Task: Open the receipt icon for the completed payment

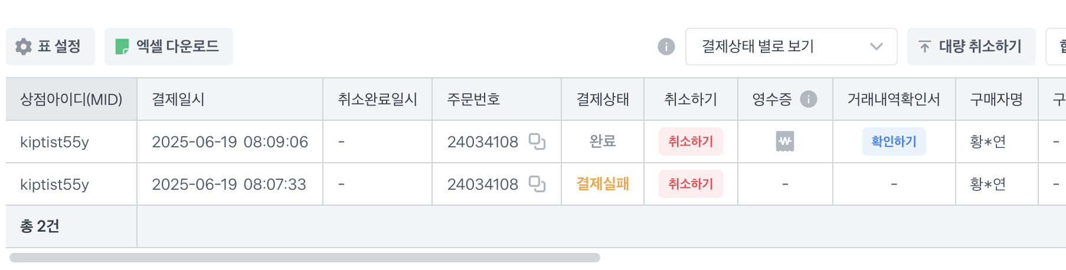Action: 785,141
